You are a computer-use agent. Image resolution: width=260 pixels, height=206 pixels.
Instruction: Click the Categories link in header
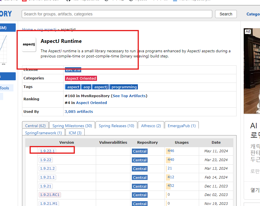point(253,14)
